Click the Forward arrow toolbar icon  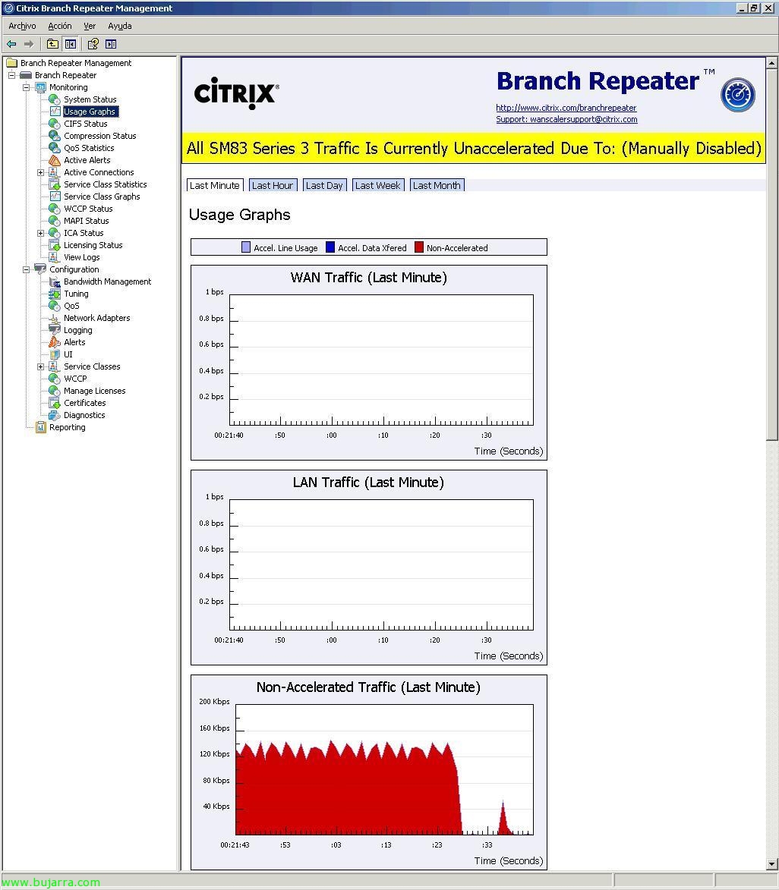point(28,44)
